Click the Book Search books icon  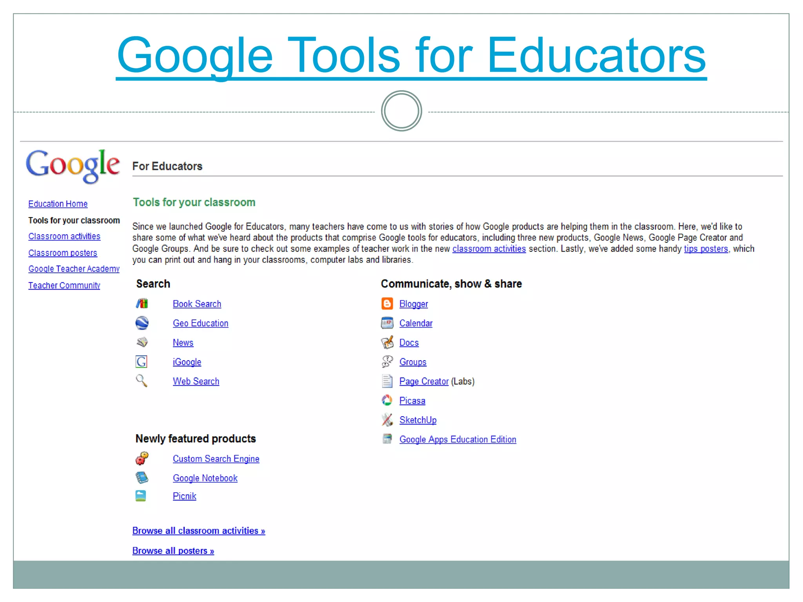142,303
